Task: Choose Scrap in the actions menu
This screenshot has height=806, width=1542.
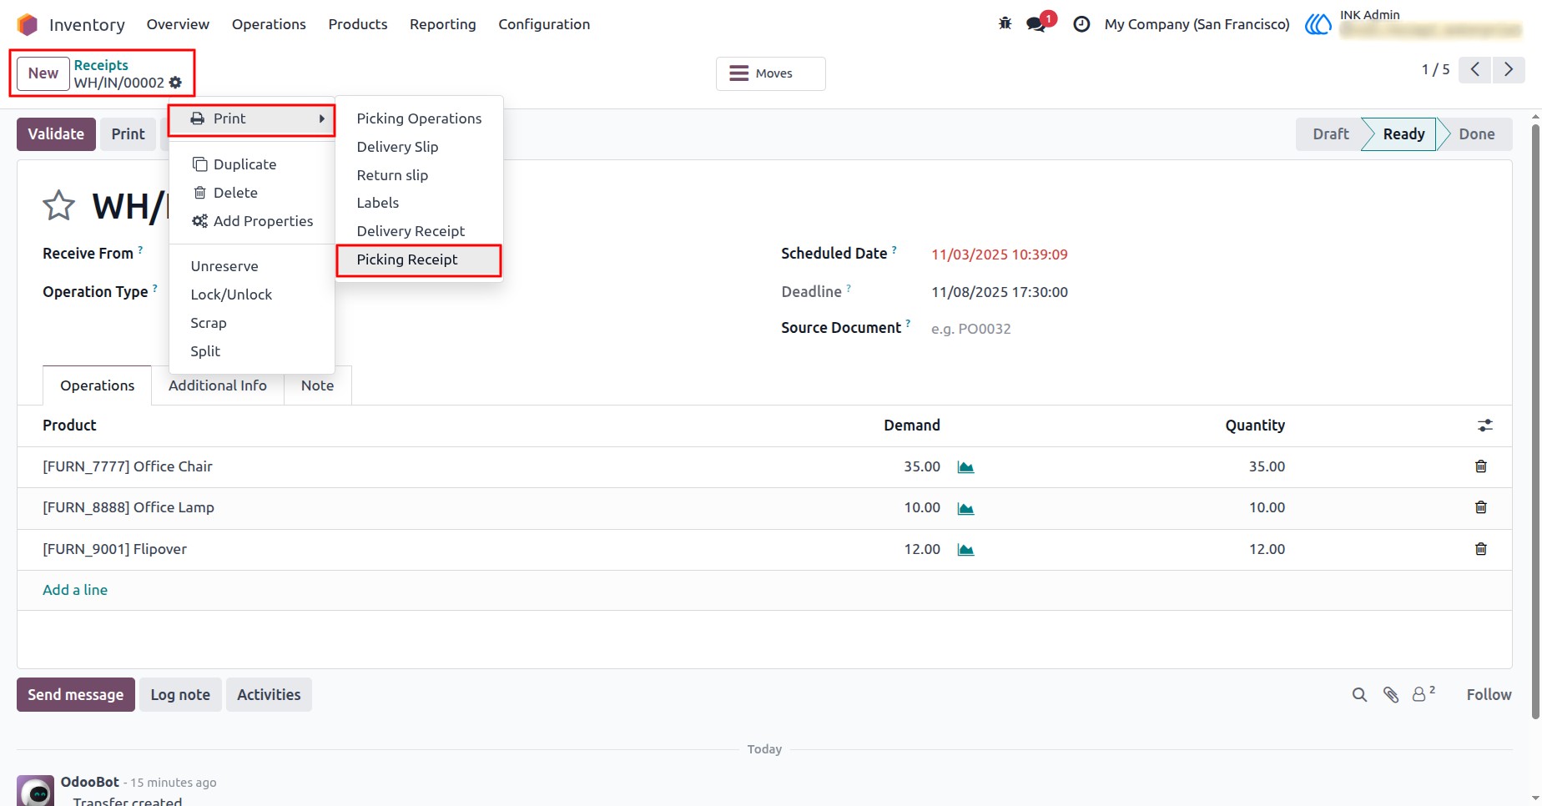Action: coord(252,323)
